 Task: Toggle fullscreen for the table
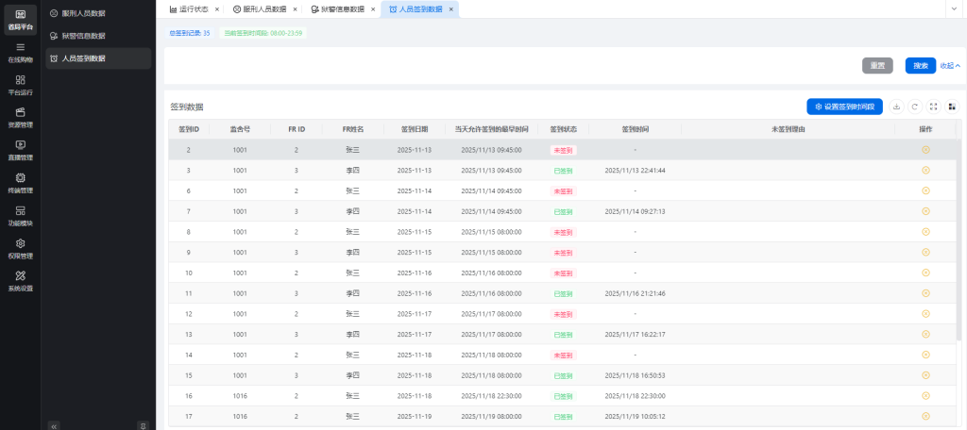[934, 107]
